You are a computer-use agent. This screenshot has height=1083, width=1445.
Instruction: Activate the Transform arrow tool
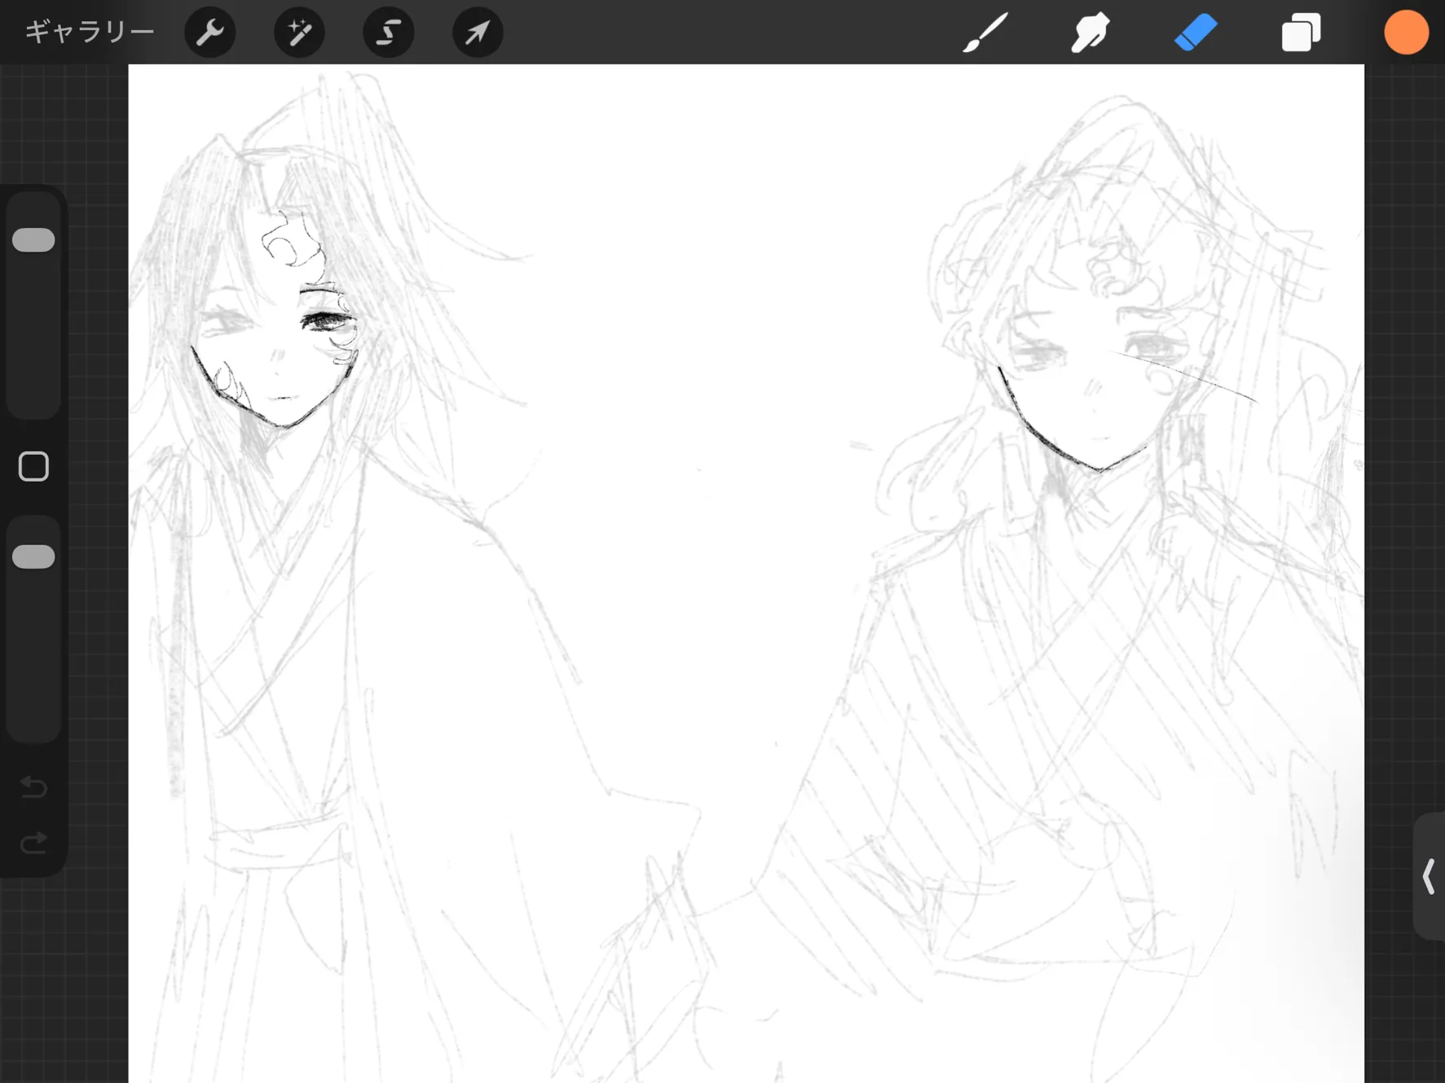478,32
